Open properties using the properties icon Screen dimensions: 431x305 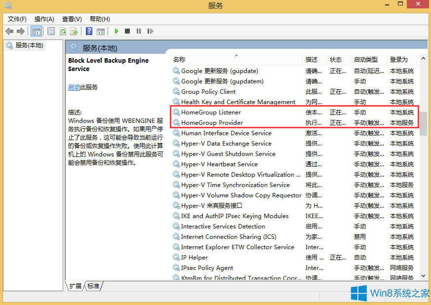click(x=51, y=31)
